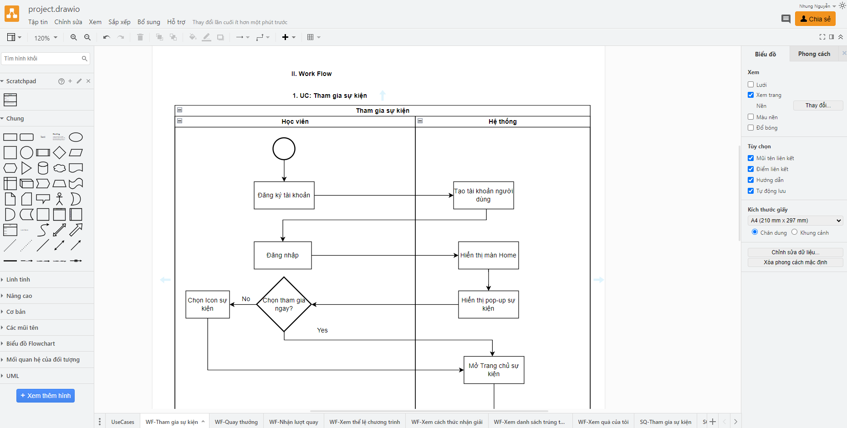The image size is (847, 428).
Task: Undo the last change
Action: point(107,37)
